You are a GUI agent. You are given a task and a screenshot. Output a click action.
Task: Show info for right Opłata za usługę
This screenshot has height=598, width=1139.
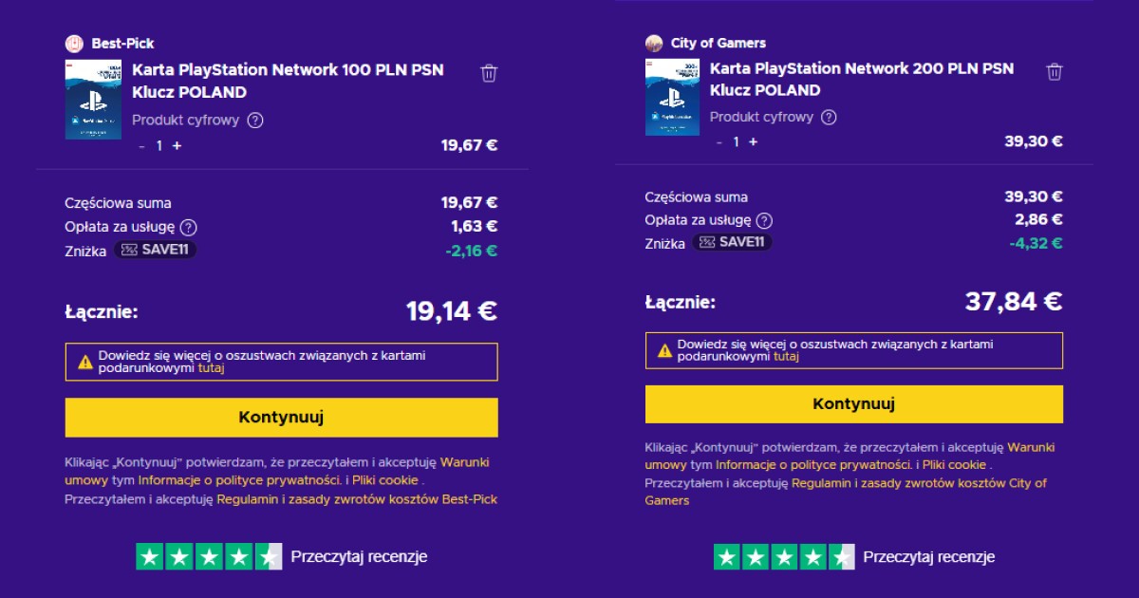764,220
